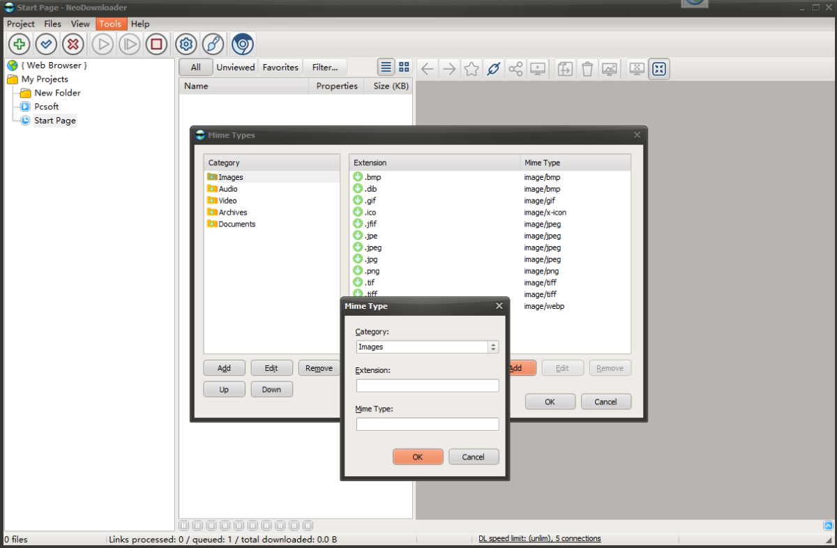Image resolution: width=837 pixels, height=548 pixels.
Task: Cancel selection using the red X icon
Action: click(x=73, y=44)
